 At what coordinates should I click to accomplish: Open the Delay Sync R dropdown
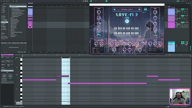click(x=157, y=50)
